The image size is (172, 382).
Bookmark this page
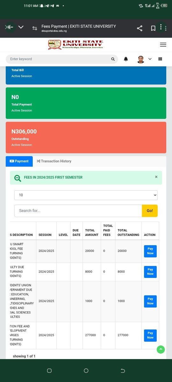(x=153, y=28)
